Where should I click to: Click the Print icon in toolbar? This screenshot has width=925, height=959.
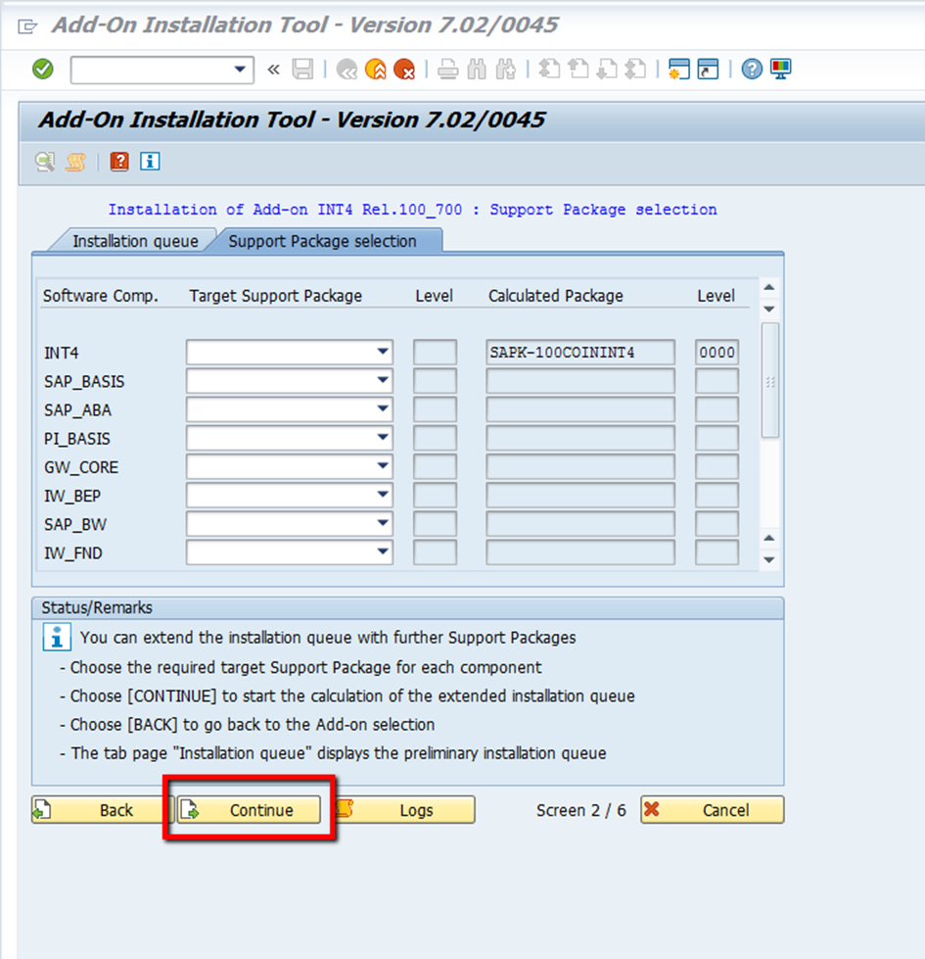click(x=447, y=70)
